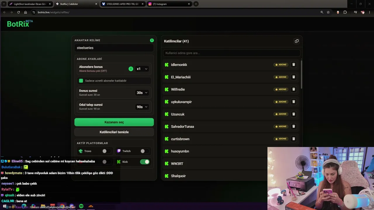The width and height of the screenshot is (374, 210).
Task: Click the participants list scrollbar
Action: click(301, 74)
